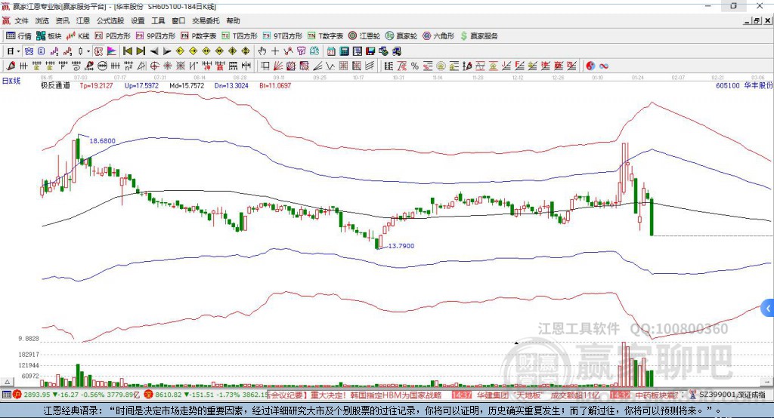The image size is (774, 418).
Task: Open the P四方形 square tool
Action: (113, 35)
